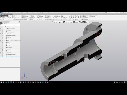This screenshot has height=95, width=127.
Task: Select Инструменты эскиза toolset
Action: [4, 19]
